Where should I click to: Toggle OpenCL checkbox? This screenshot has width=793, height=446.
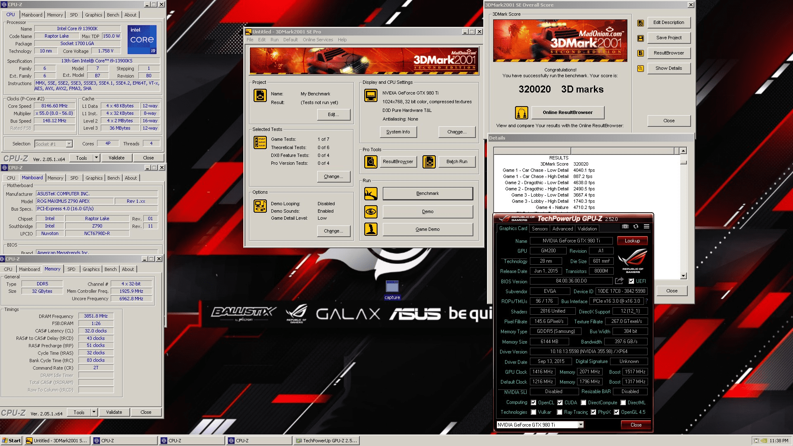click(533, 403)
